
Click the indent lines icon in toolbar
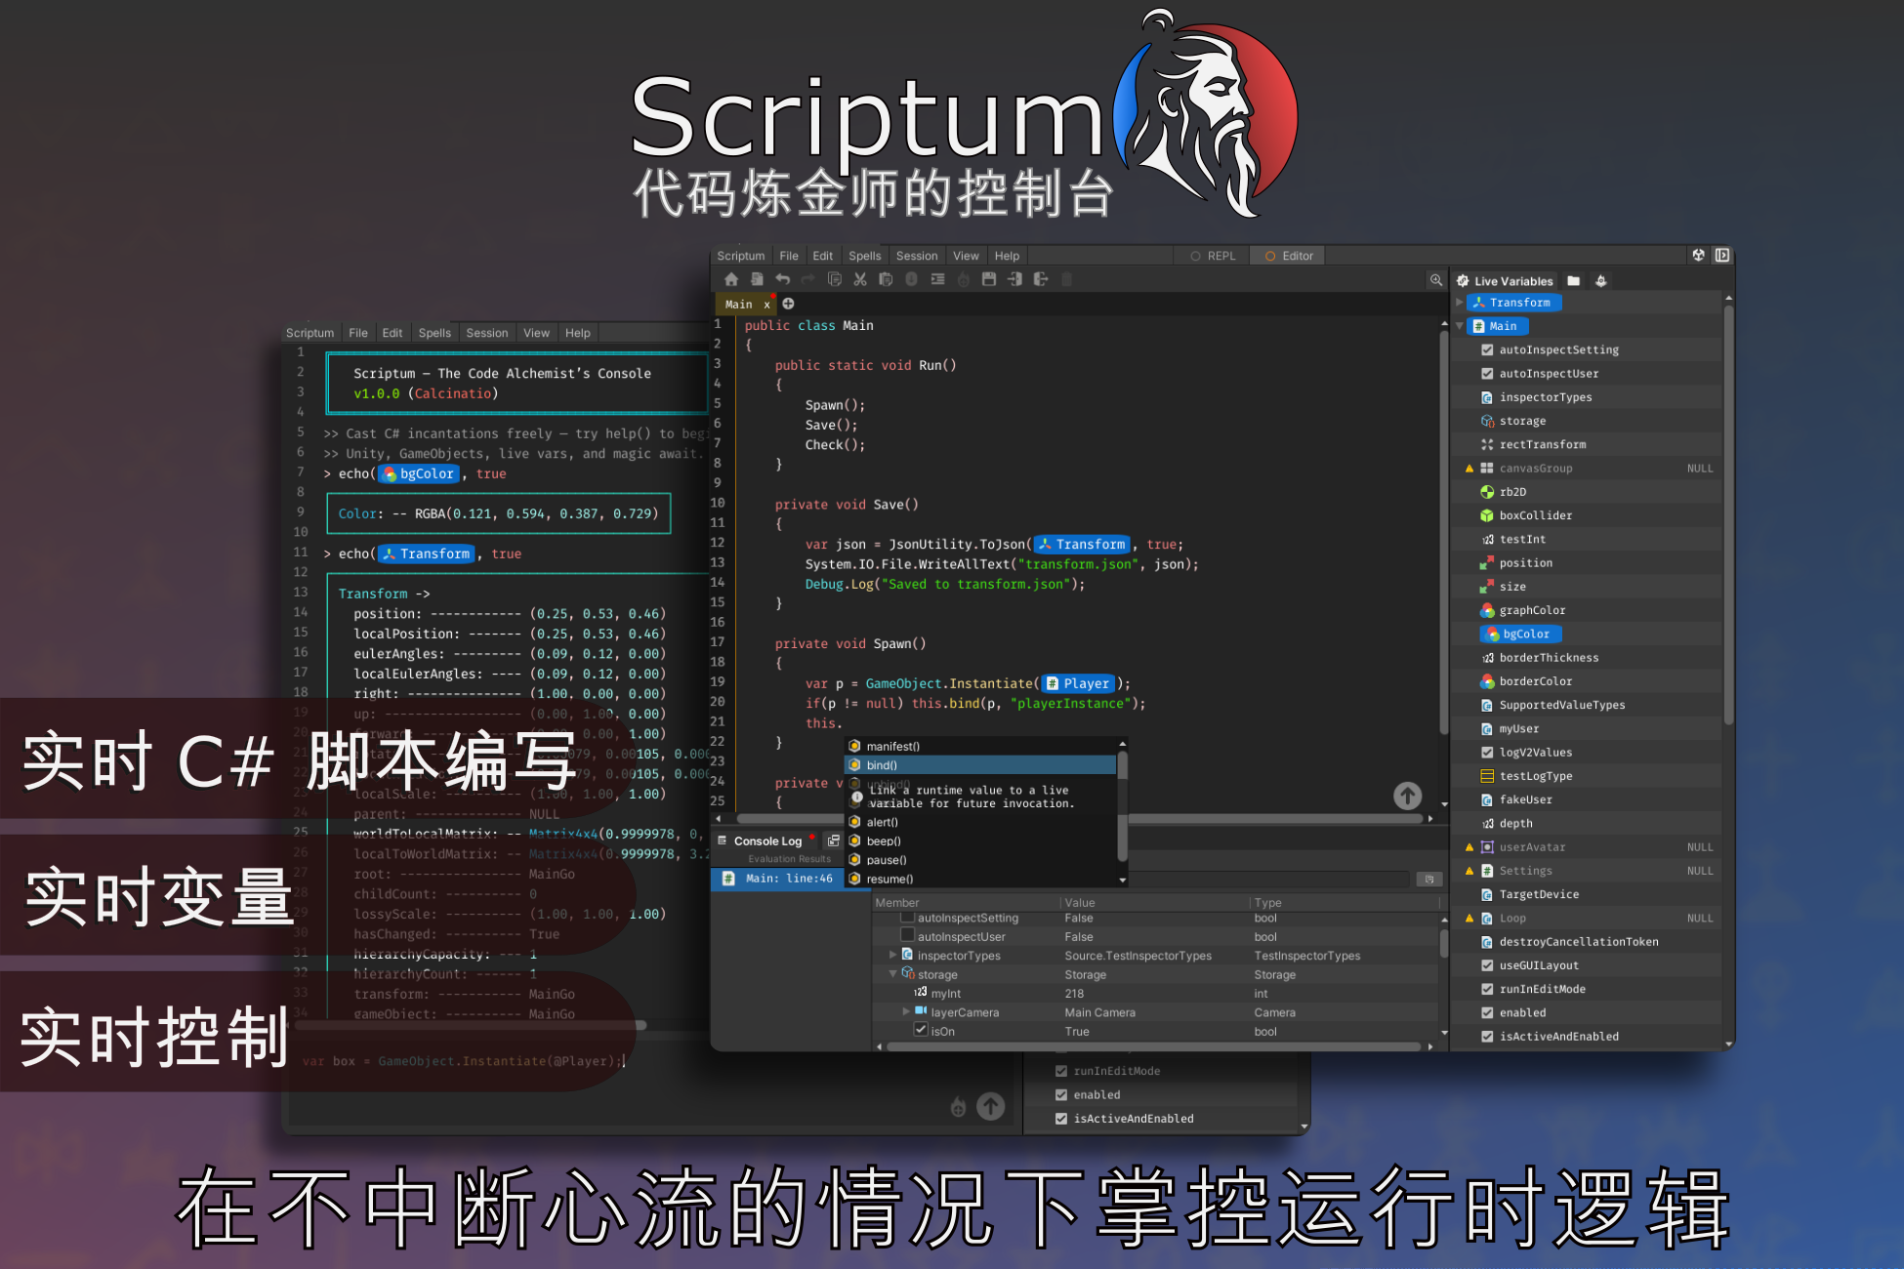[x=937, y=279]
